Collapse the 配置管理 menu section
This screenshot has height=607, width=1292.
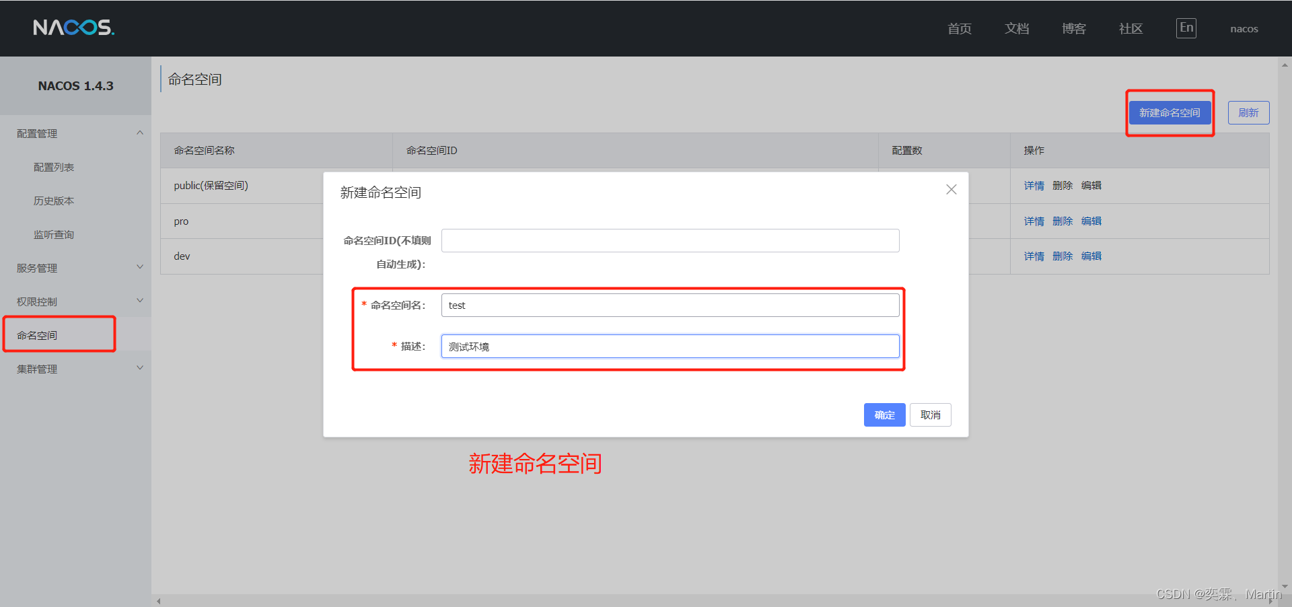(139, 133)
